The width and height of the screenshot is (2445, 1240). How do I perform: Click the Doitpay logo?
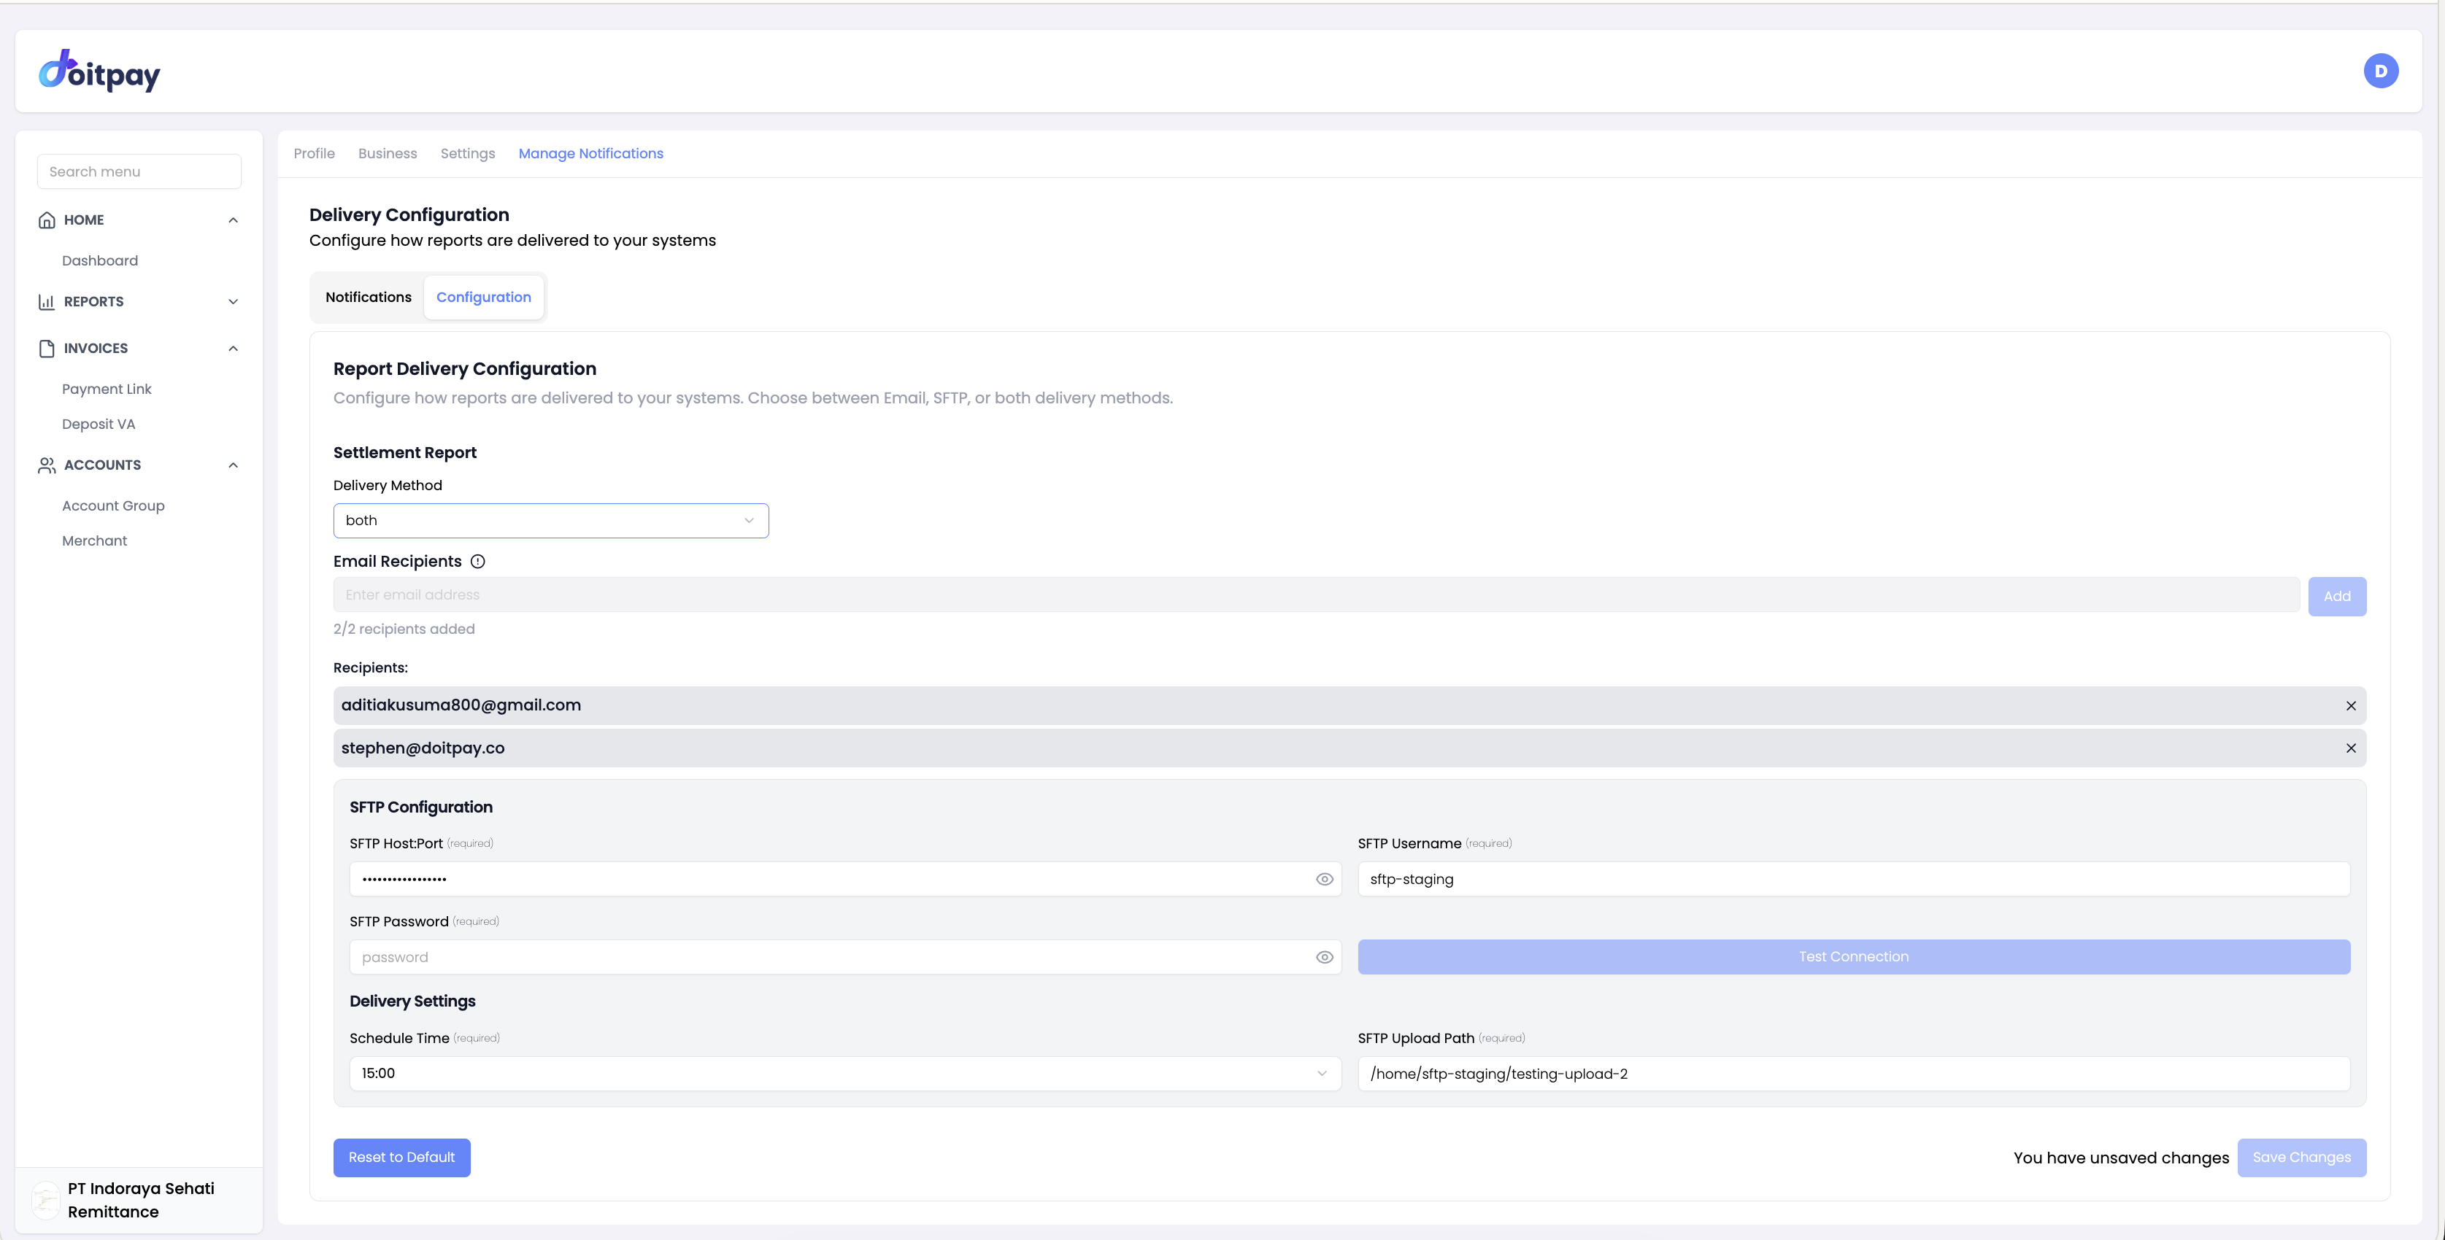click(100, 71)
